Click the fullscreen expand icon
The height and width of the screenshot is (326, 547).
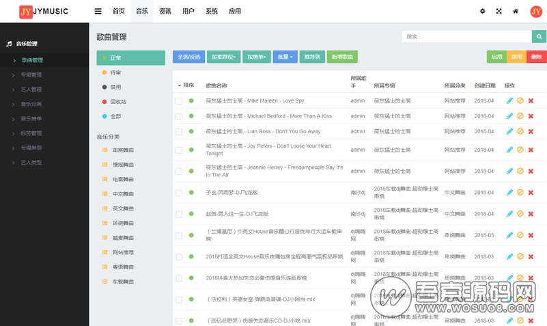pyautogui.click(x=499, y=11)
